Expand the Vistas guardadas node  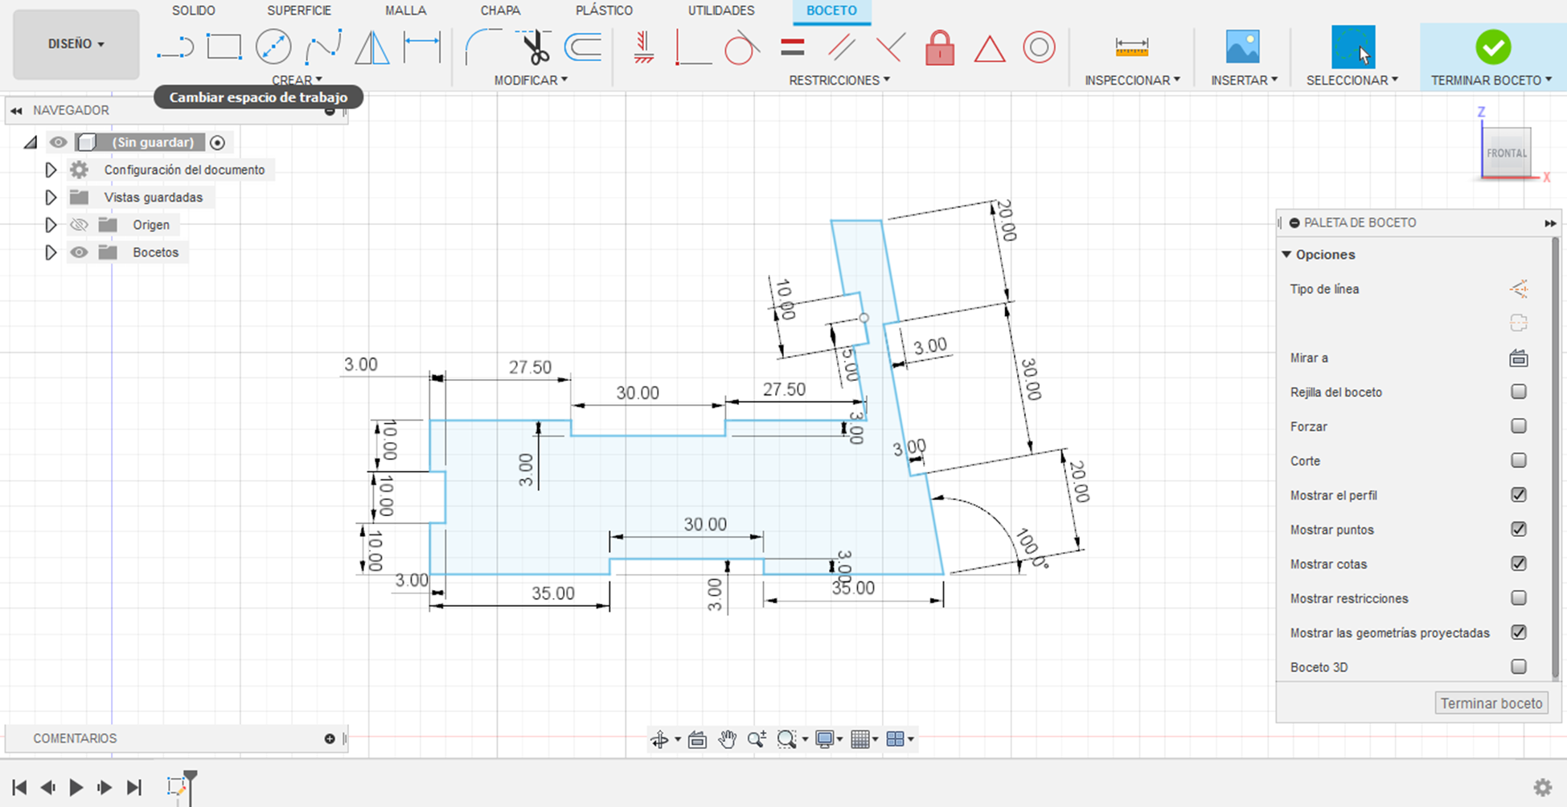tap(51, 198)
